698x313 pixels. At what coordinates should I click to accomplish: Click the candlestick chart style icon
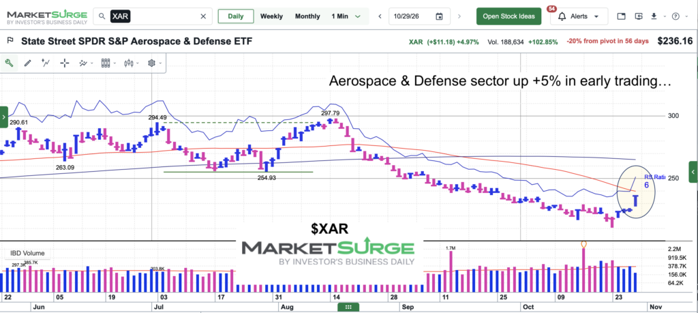[129, 63]
